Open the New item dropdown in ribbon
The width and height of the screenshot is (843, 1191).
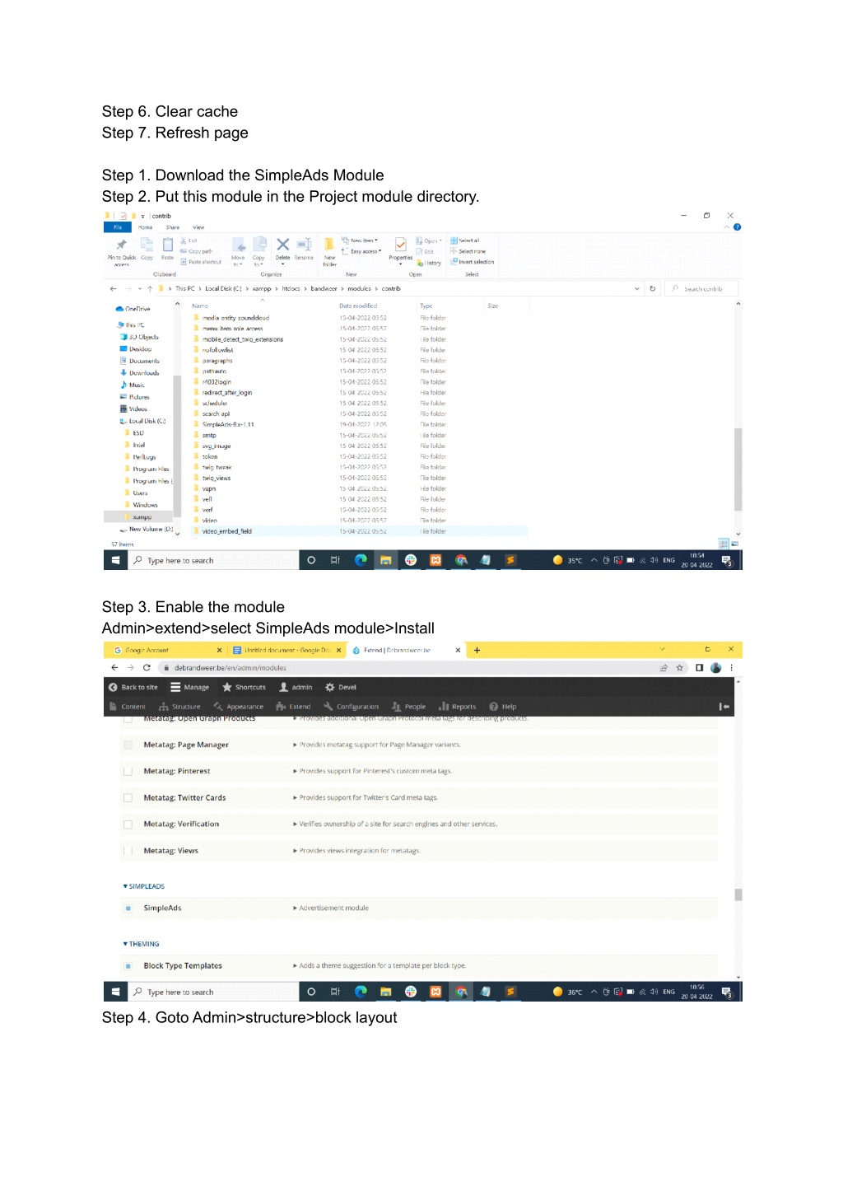coord(360,241)
